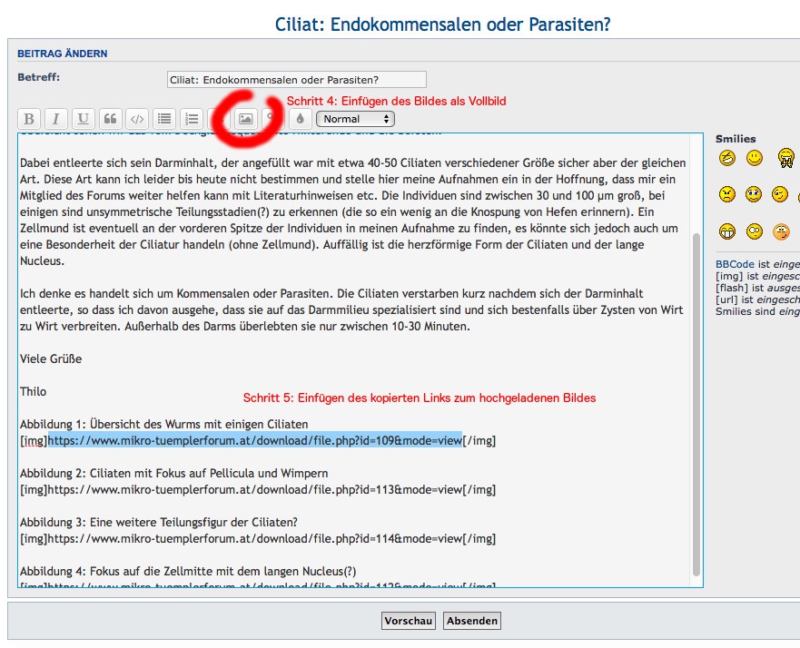Click the underline formatting button
Image resolution: width=800 pixels, height=648 pixels.
click(x=84, y=119)
